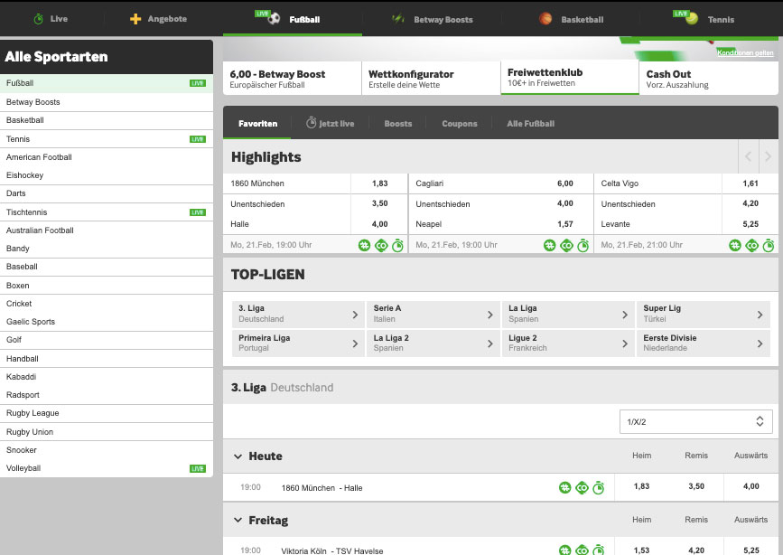Image resolution: width=783 pixels, height=555 pixels.
Task: Open La Liga Spanien league tile
Action: click(568, 314)
